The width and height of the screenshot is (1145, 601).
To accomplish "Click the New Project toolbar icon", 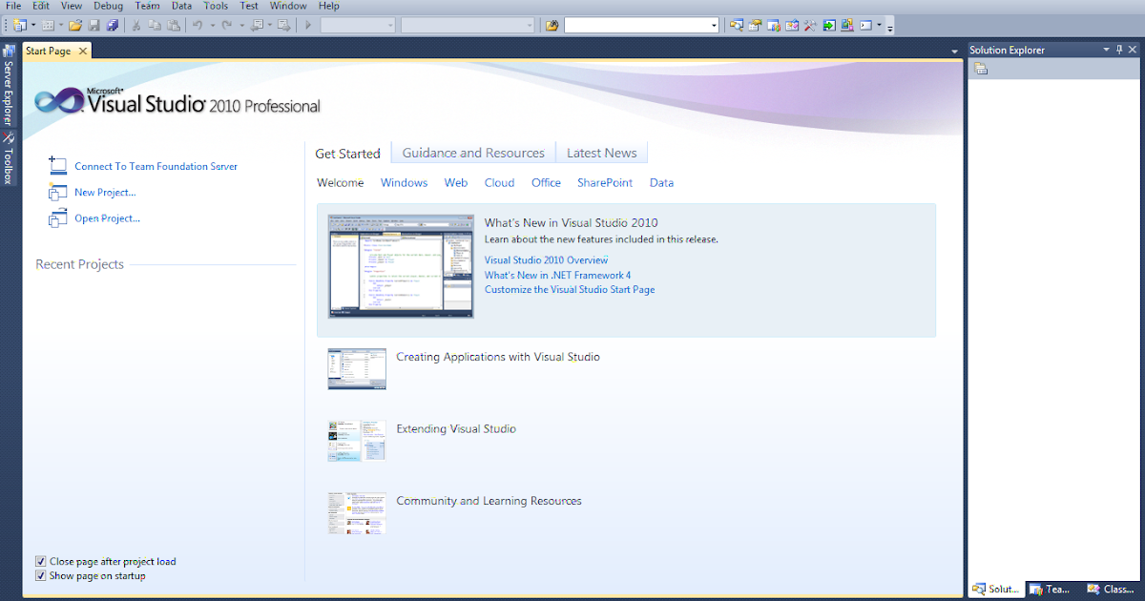I will click(19, 25).
